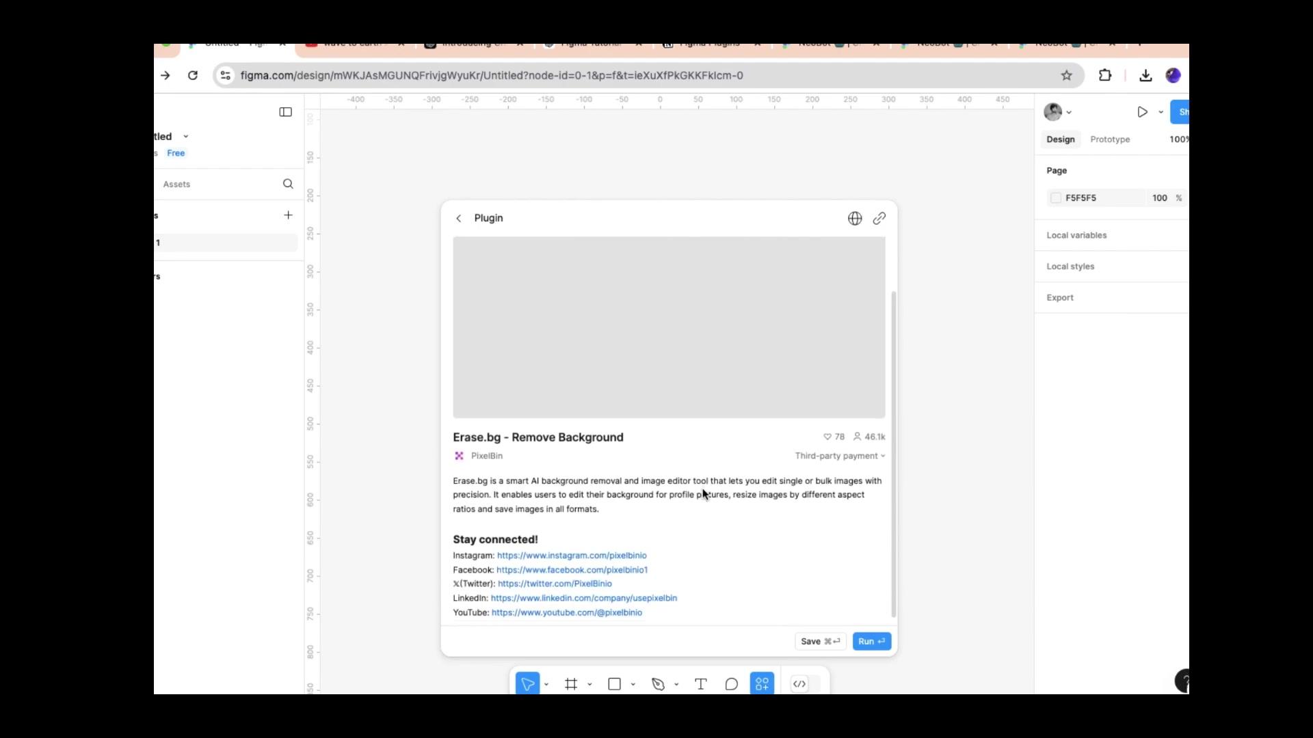Image resolution: width=1313 pixels, height=738 pixels.
Task: Toggle the page color checkbox beside F5F5F5
Action: [x=1055, y=197]
